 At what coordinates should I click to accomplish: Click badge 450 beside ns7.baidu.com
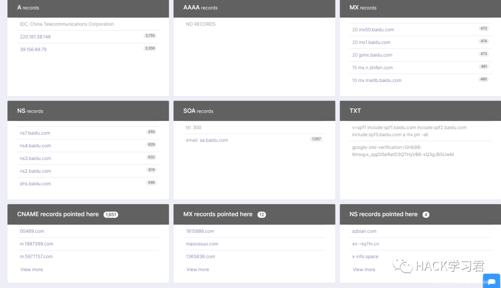pyautogui.click(x=151, y=131)
